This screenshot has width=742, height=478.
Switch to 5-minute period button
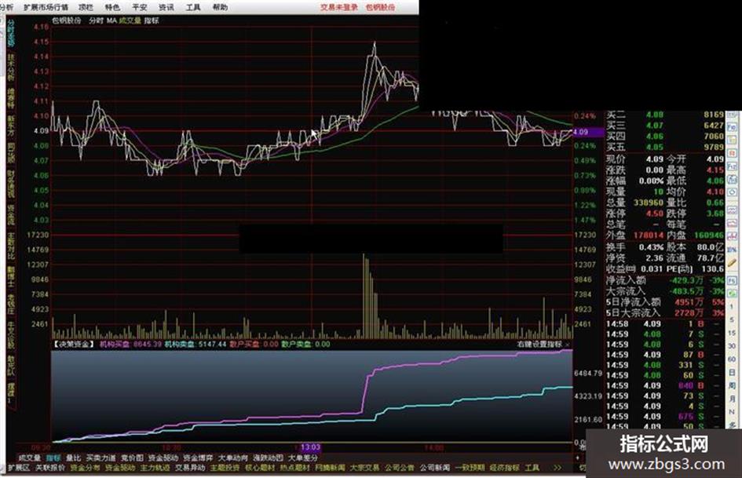(732, 320)
